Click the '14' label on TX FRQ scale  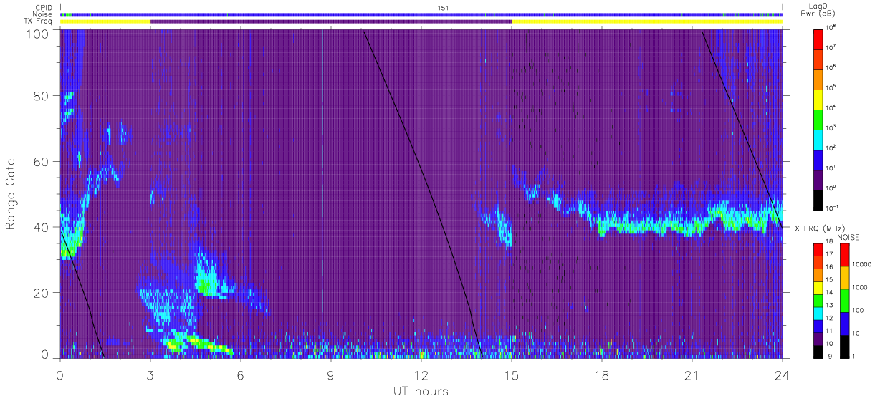831,292
